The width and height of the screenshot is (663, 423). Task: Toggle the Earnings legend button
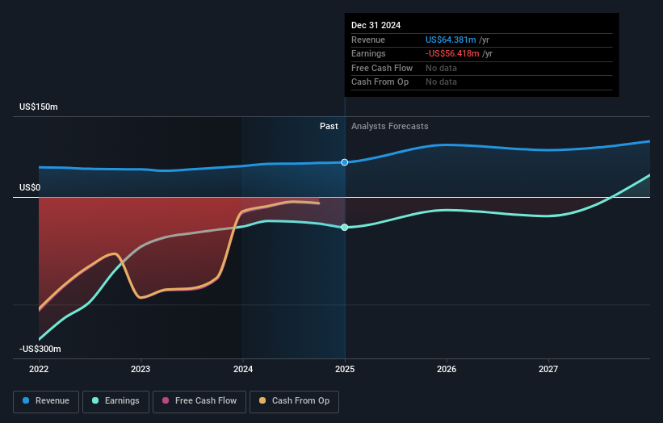click(115, 401)
